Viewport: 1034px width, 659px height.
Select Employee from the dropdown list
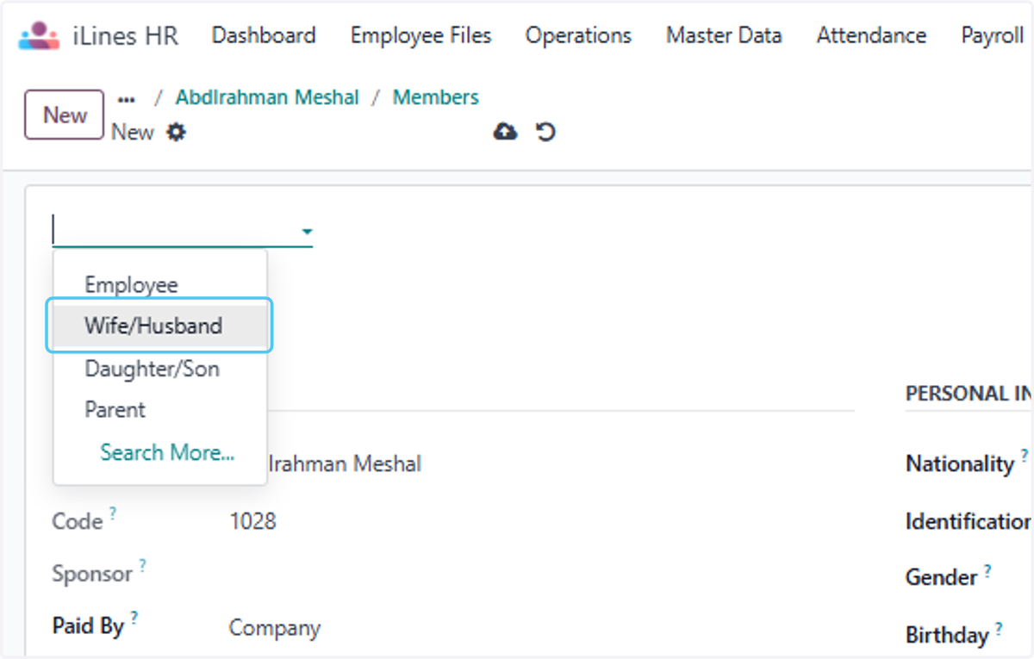[160, 284]
